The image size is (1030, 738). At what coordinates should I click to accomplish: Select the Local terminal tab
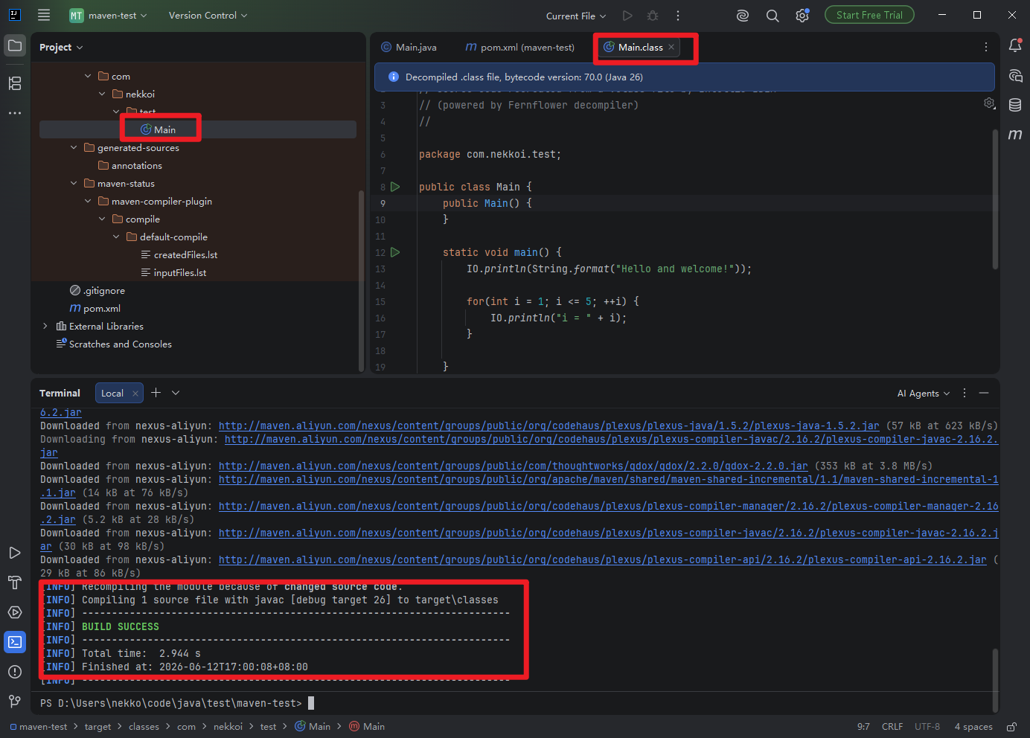[x=112, y=393]
